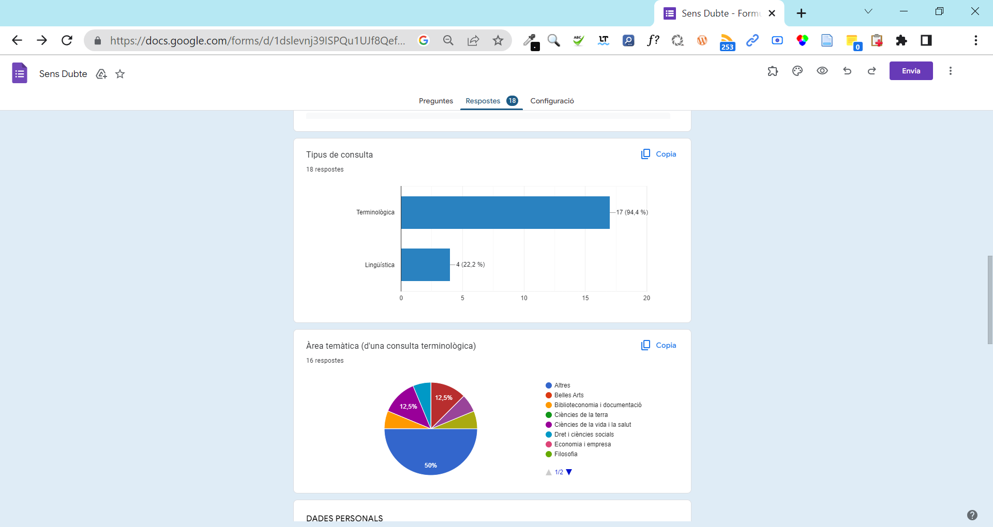Open the Configuració tab
The image size is (993, 527).
click(552, 101)
